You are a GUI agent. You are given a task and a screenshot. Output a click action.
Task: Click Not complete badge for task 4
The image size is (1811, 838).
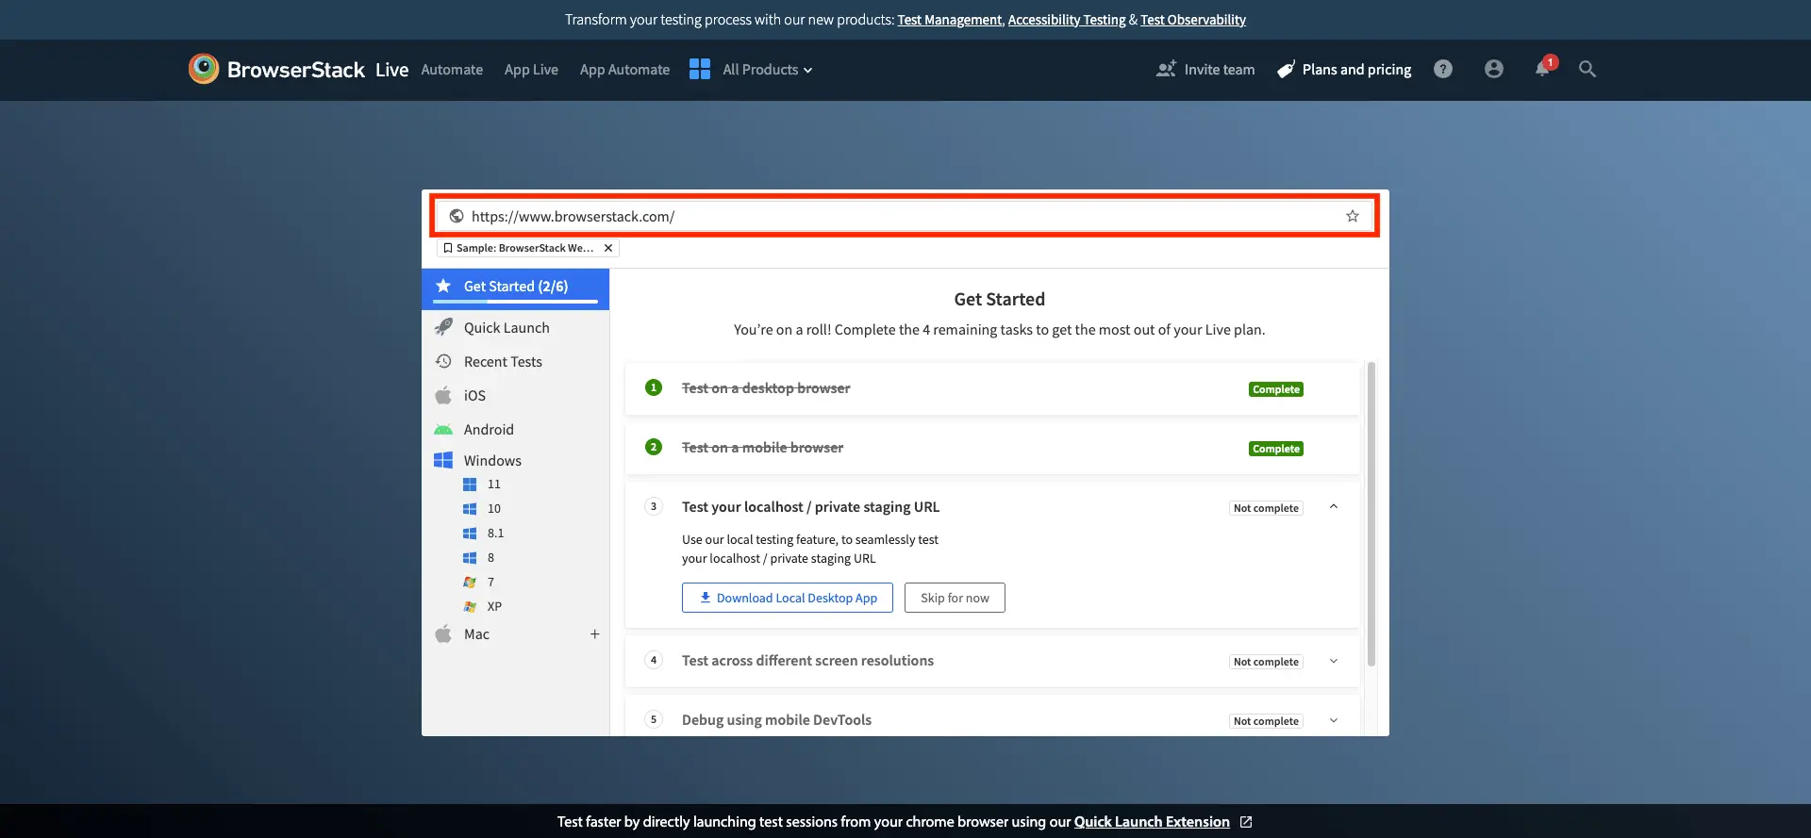(1266, 662)
